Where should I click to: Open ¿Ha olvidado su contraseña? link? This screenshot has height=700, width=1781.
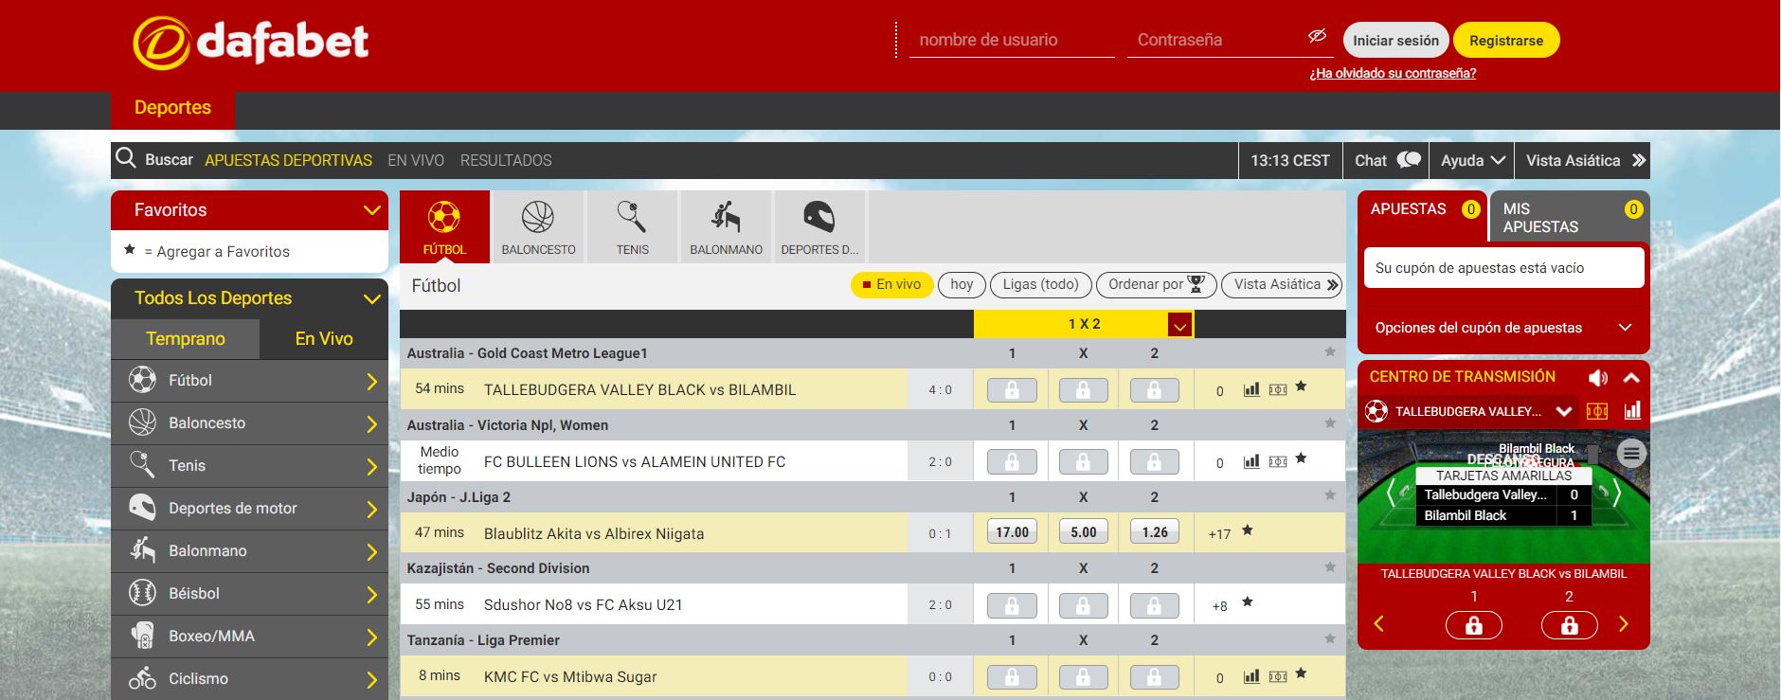[1393, 73]
